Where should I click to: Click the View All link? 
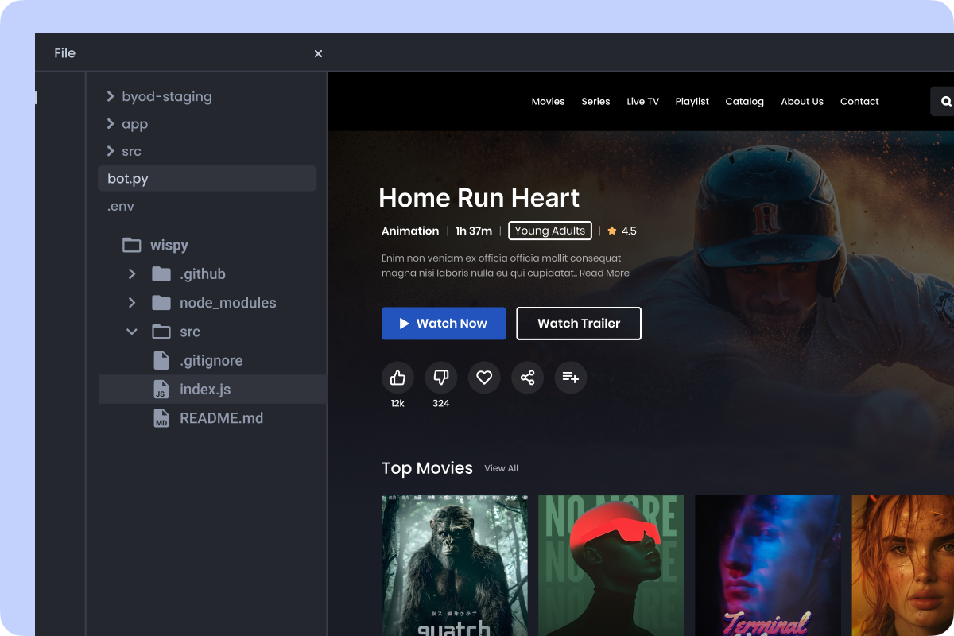(501, 468)
